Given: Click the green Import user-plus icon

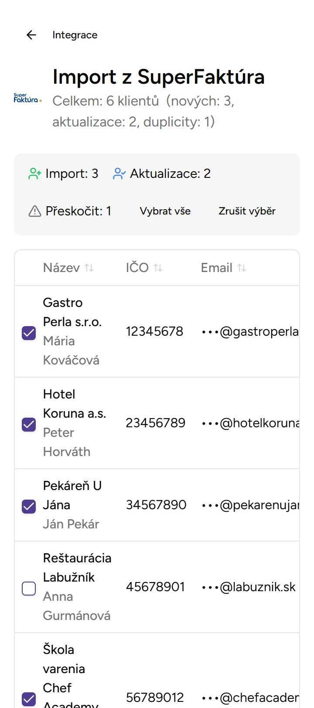Looking at the screenshot, I should (35, 174).
